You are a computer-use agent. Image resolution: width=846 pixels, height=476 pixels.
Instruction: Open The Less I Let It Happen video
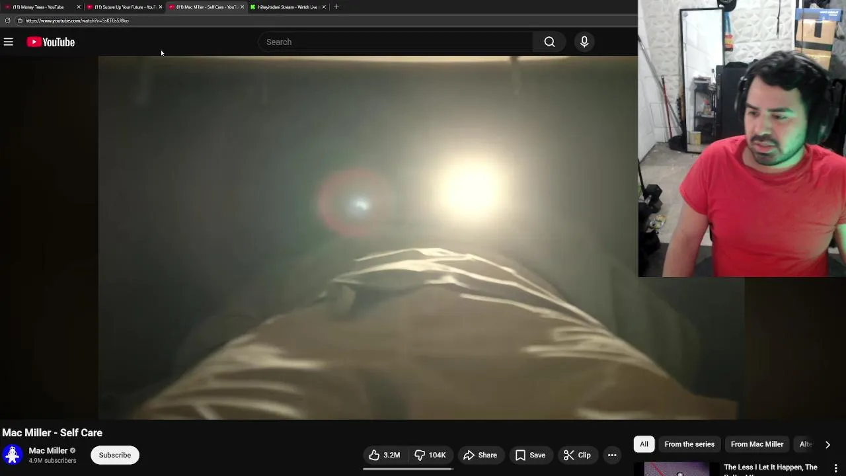tap(771, 469)
